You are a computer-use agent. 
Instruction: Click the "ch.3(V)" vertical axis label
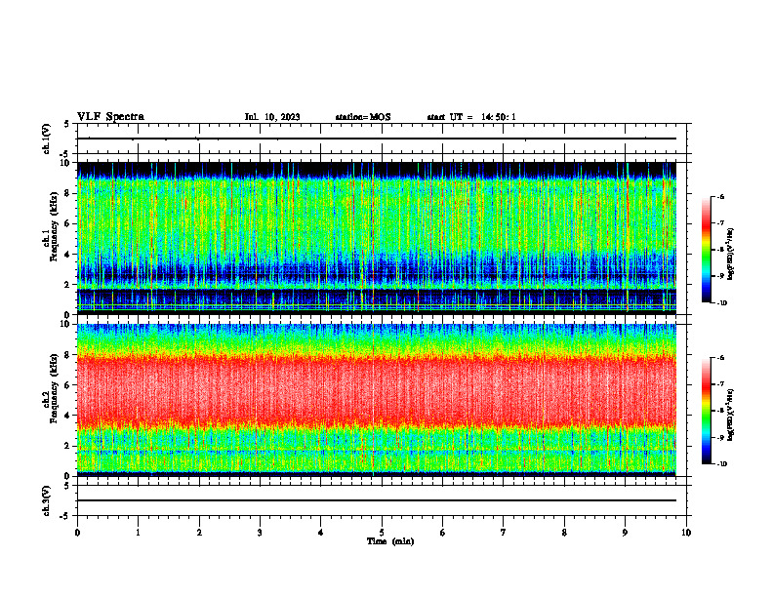pos(47,500)
